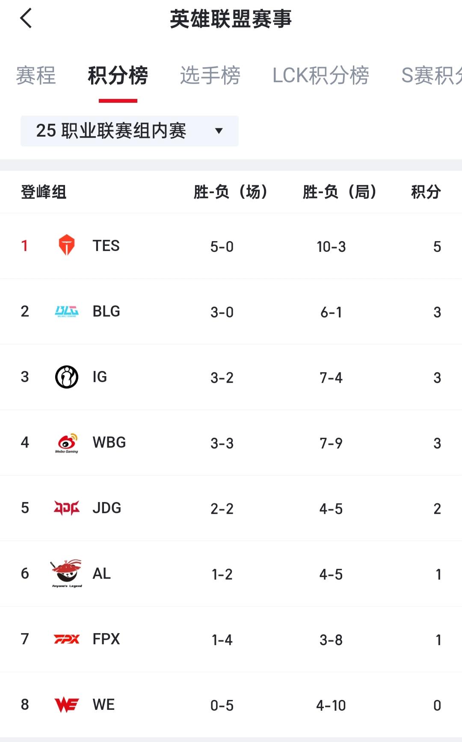Open the partially visible S赛积分 tab
This screenshot has width=462, height=742.
[432, 75]
